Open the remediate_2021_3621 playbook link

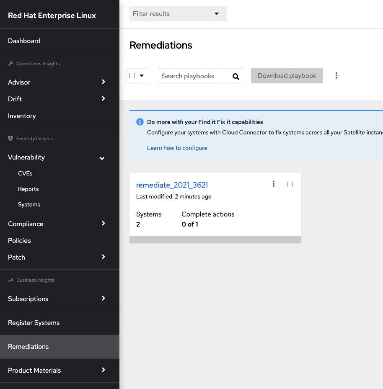(x=172, y=185)
